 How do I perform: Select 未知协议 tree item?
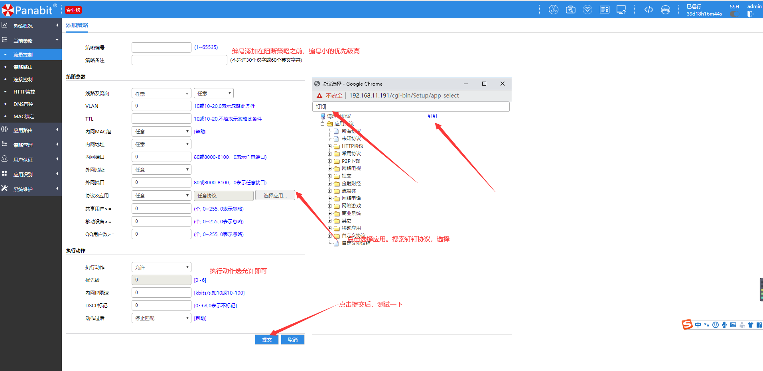tap(351, 139)
